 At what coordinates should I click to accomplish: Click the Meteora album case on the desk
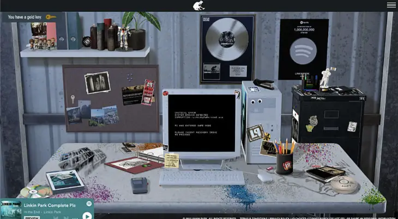point(65,182)
